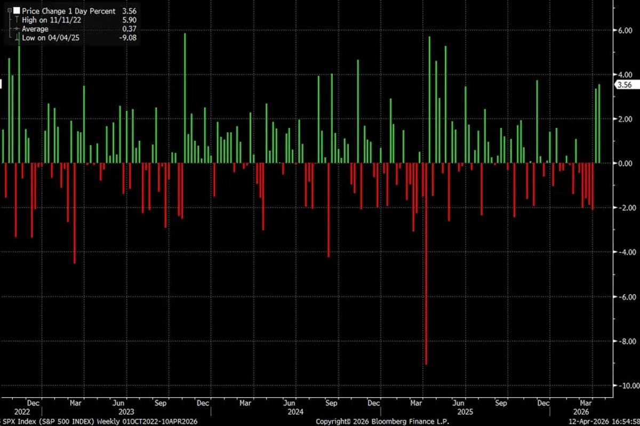Image resolution: width=640 pixels, height=426 pixels.
Task: Select the final green bar at the chart's right edge
Action: click(600, 123)
